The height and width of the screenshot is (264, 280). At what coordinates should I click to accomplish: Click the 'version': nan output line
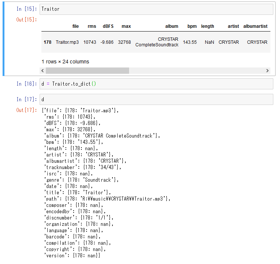[x=72, y=255]
